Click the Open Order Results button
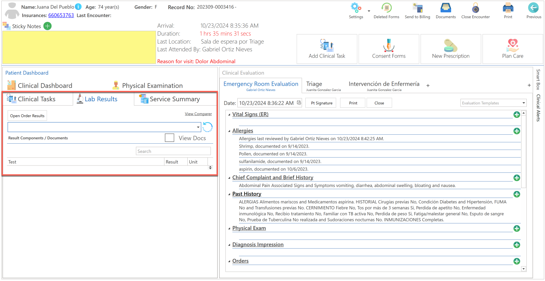 [27, 116]
